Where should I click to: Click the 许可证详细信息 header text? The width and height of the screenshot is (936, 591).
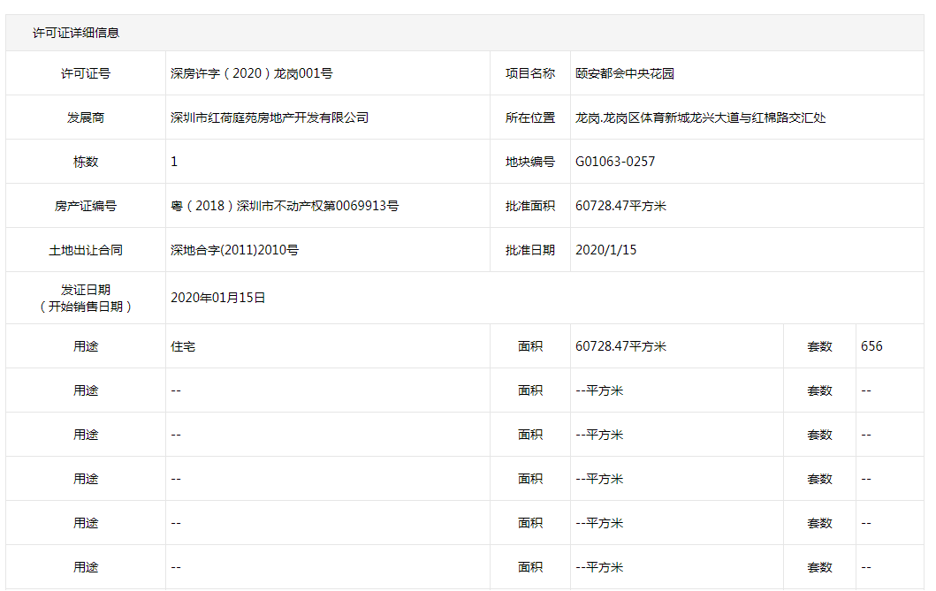pos(76,33)
